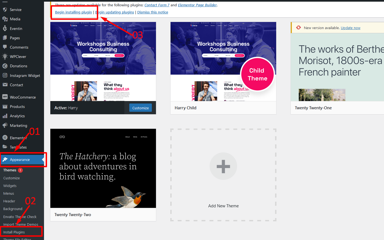
Task: Click the Comments bubble icon
Action: [x=5, y=47]
